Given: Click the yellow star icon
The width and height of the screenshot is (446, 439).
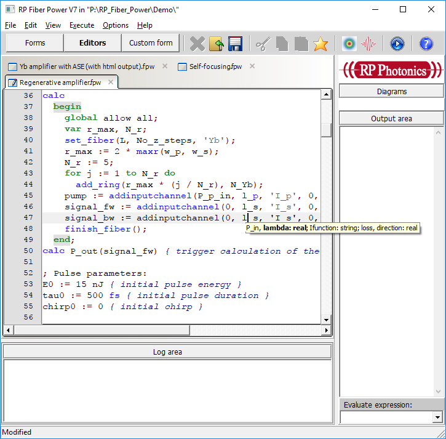Looking at the screenshot, I should click(x=320, y=43).
